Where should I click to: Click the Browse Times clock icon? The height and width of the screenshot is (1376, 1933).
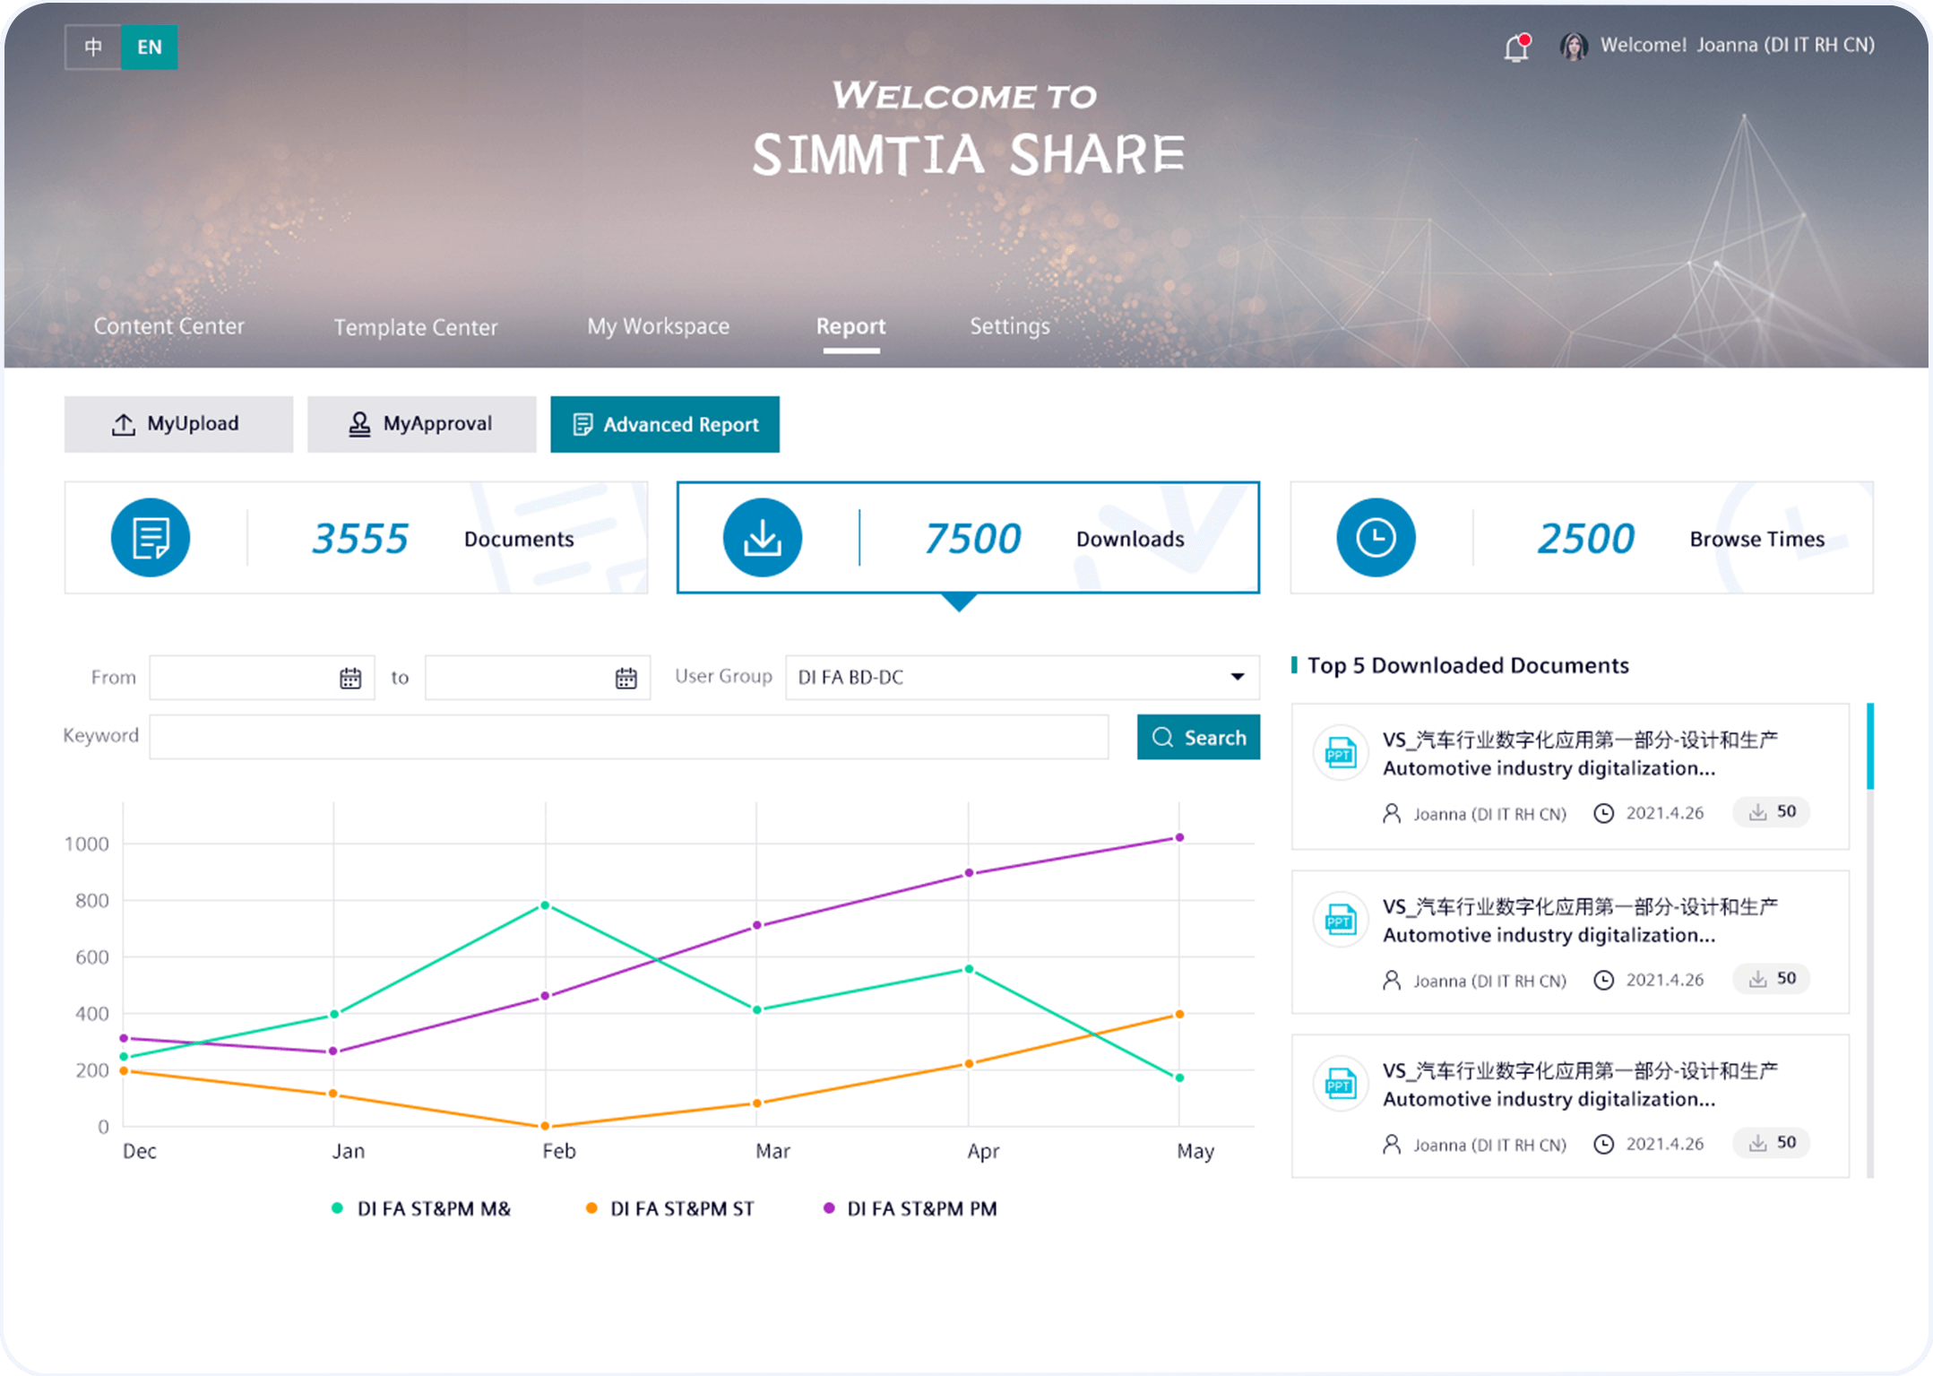point(1376,537)
